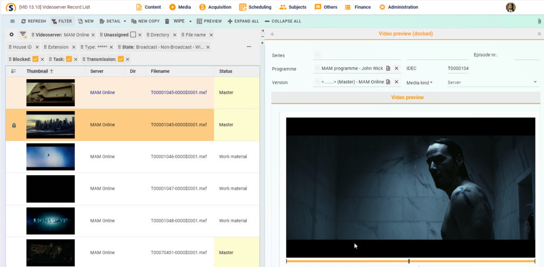Remove the House ID filter chip

coord(37,47)
